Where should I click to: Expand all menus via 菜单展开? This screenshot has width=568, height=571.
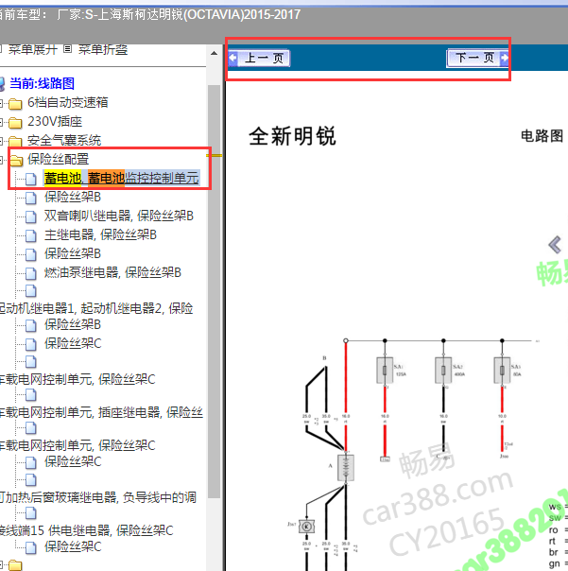pos(32,49)
